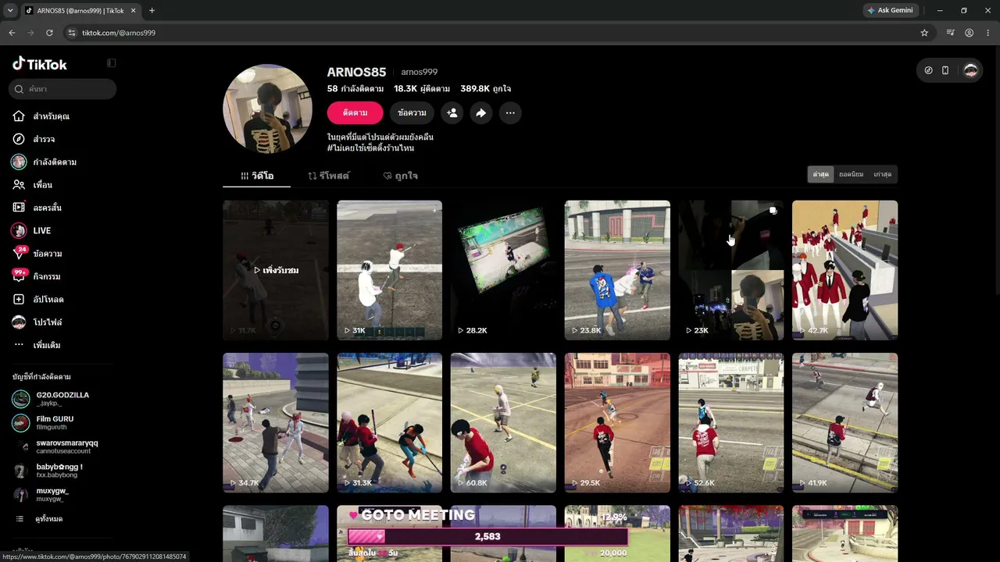1000x562 pixels.
Task: Collapse the TikTok sidebar panel icon
Action: (111, 63)
